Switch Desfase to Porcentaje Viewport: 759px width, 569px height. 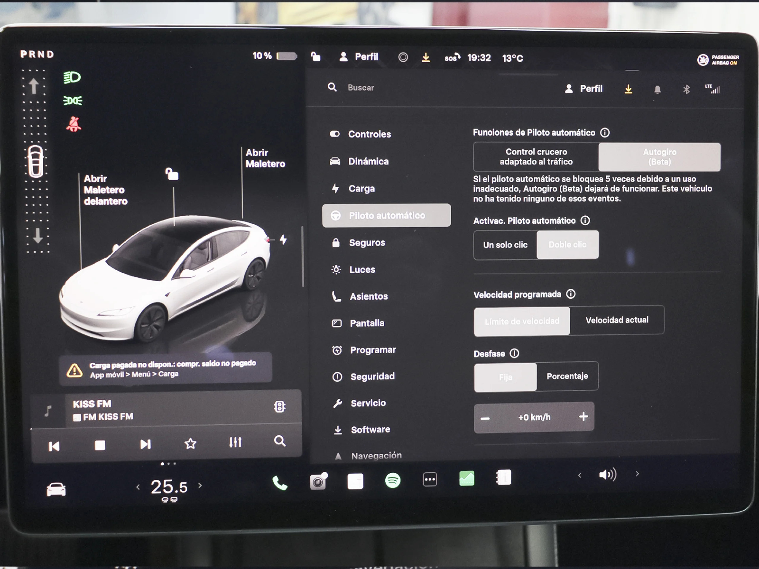tap(567, 376)
